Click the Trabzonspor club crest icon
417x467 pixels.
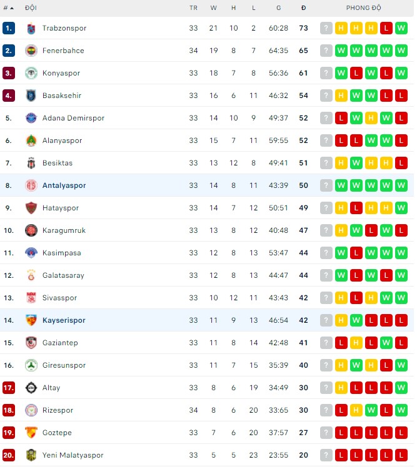[31, 28]
